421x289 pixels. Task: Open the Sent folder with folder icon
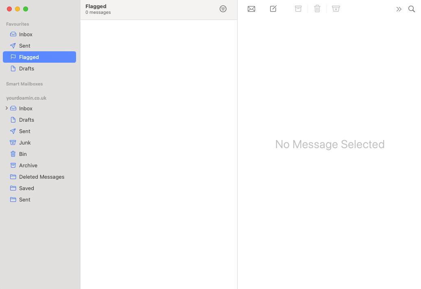(x=39, y=199)
